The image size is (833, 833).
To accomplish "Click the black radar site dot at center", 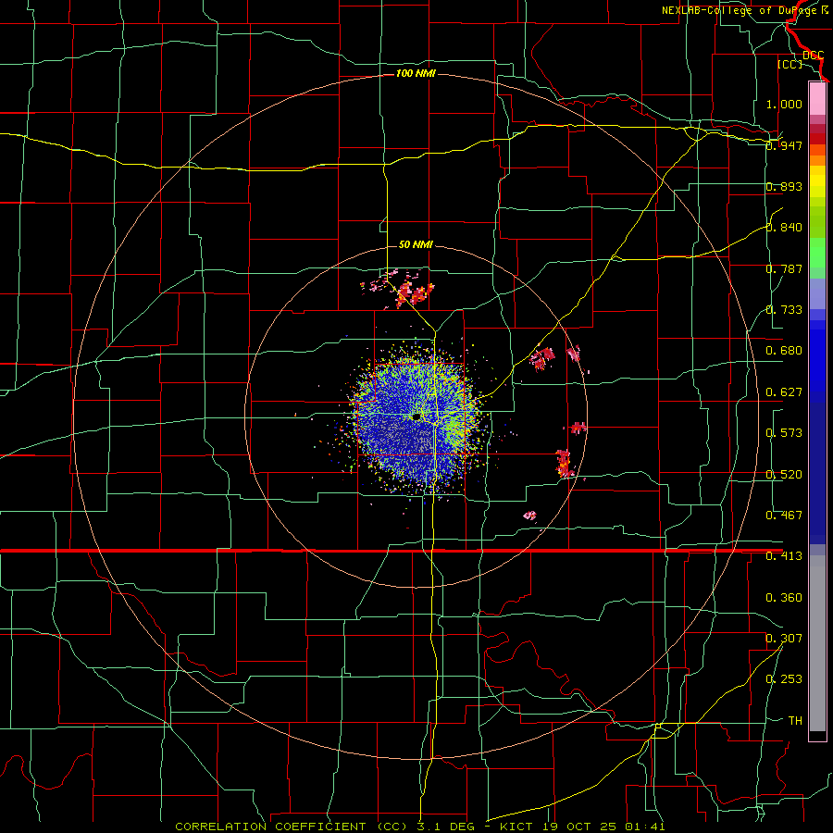I will click(416, 417).
